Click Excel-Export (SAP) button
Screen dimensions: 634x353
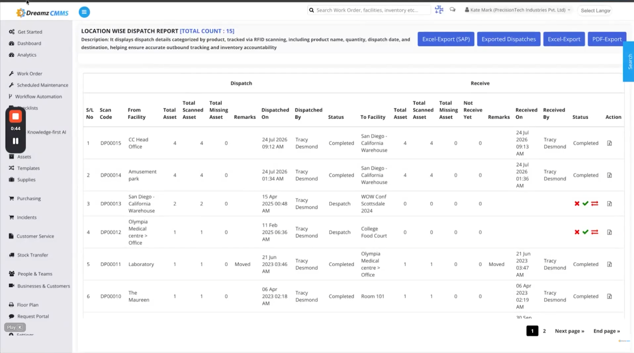coord(446,39)
